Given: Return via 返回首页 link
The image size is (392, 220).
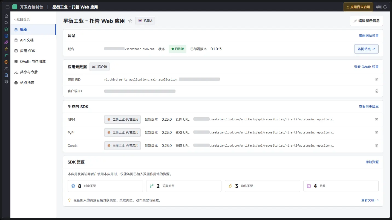Looking at the screenshot, I should (22, 19).
